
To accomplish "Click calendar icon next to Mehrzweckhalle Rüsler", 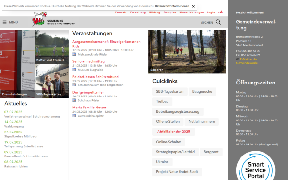I will click(x=74, y=54).
